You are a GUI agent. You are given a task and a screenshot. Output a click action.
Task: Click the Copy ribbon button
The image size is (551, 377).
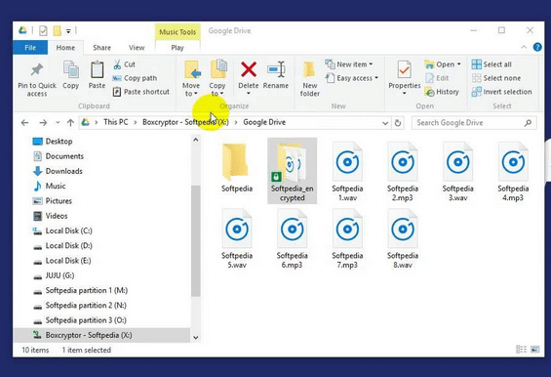pos(70,75)
